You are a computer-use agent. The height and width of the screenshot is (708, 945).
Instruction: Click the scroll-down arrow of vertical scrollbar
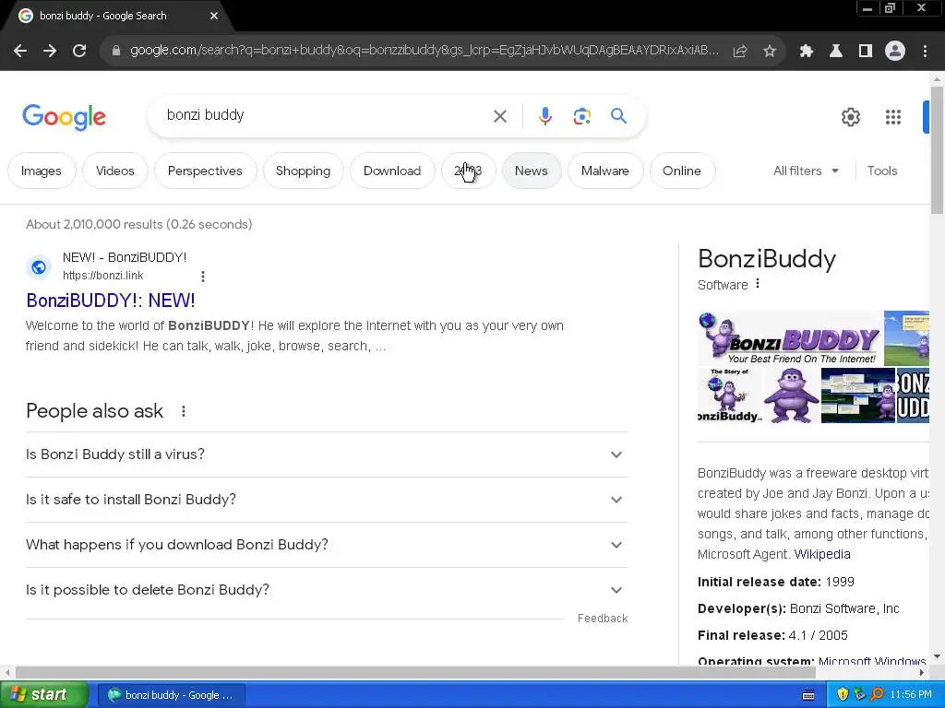coord(937,656)
